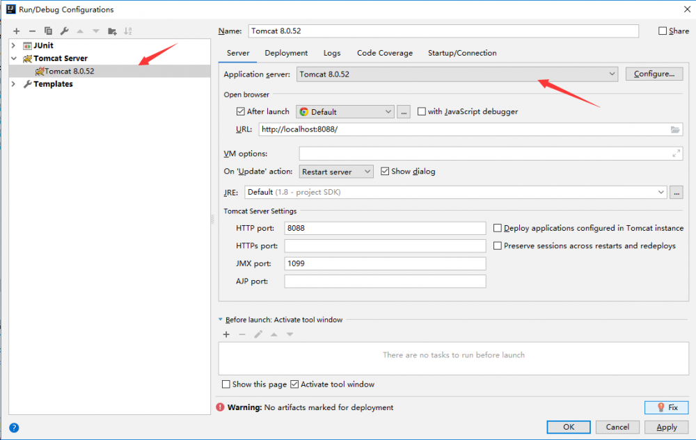Edit the before launch task

pos(258,334)
